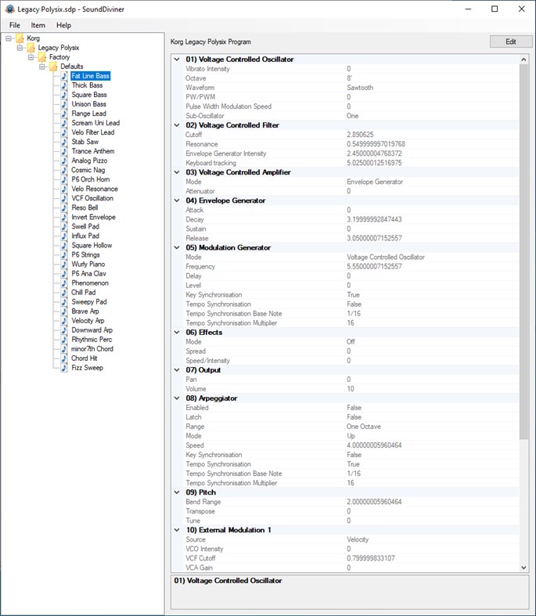Collapse the 07) Output section
The width and height of the screenshot is (536, 616).
(177, 370)
